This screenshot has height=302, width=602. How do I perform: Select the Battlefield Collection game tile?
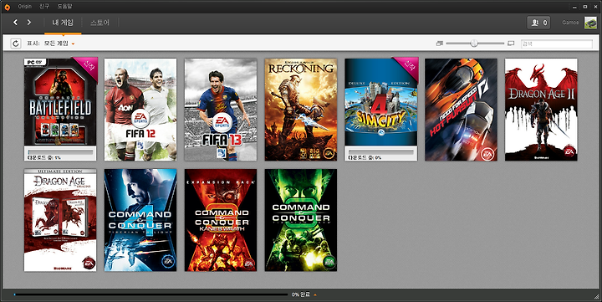click(x=60, y=110)
